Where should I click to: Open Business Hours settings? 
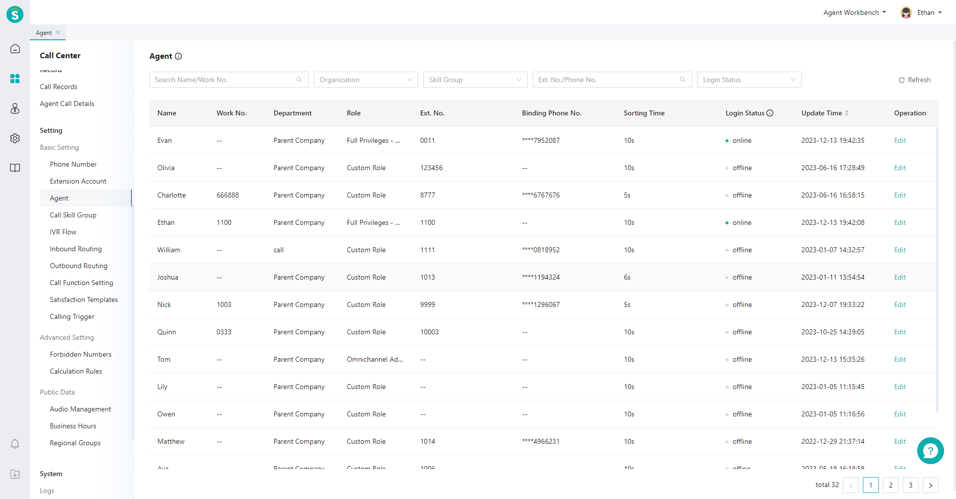(x=73, y=426)
